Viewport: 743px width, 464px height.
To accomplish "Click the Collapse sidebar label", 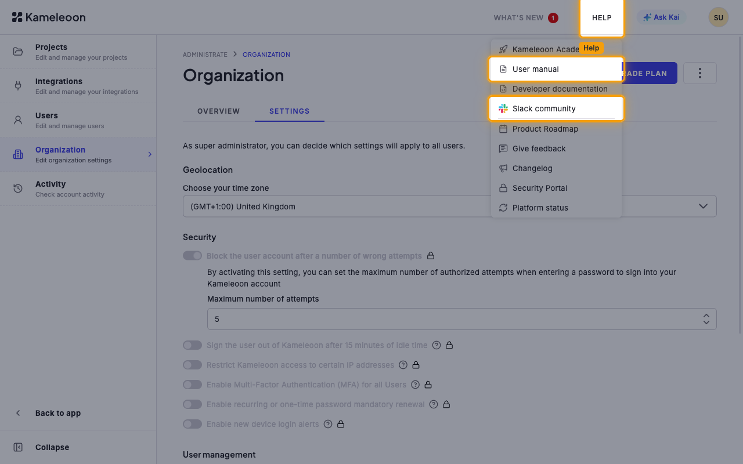I will (52, 447).
